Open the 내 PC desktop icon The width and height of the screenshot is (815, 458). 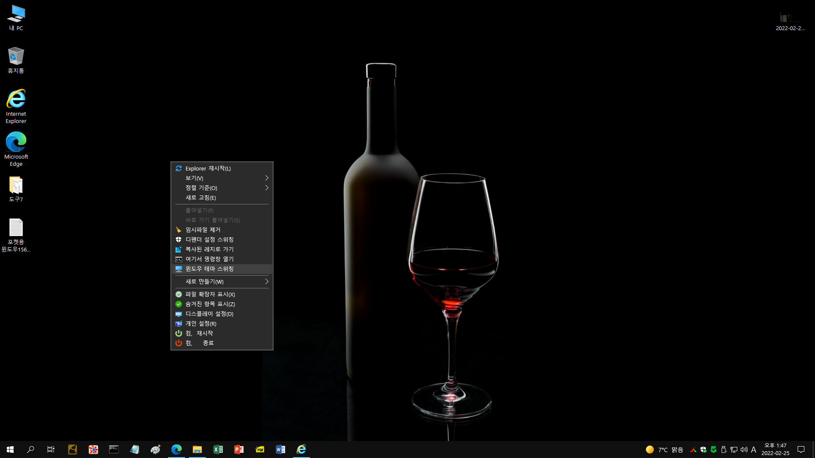[x=16, y=18]
